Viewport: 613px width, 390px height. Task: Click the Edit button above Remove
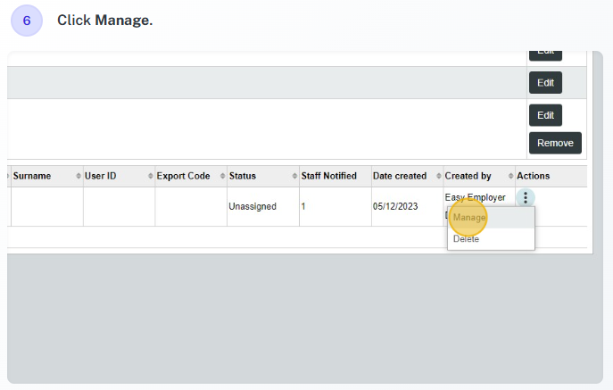pos(545,115)
